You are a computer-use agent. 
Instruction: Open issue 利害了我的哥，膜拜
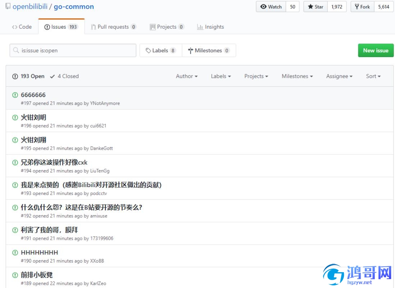(49, 230)
